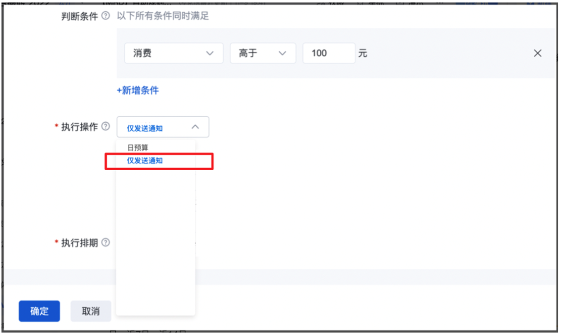
Task: Open the 高于 comparison dropdown
Action: coord(262,53)
